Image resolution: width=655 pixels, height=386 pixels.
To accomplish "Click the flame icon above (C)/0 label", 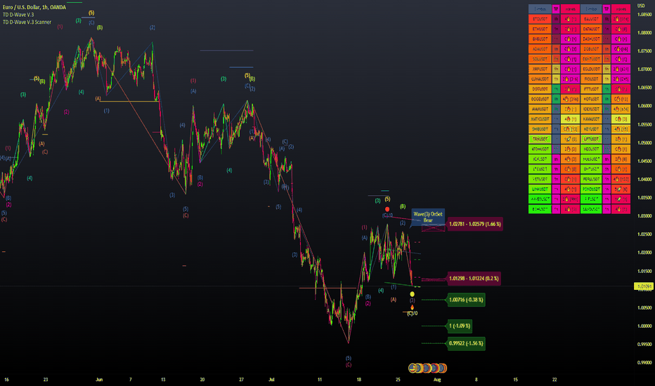I will click(413, 307).
